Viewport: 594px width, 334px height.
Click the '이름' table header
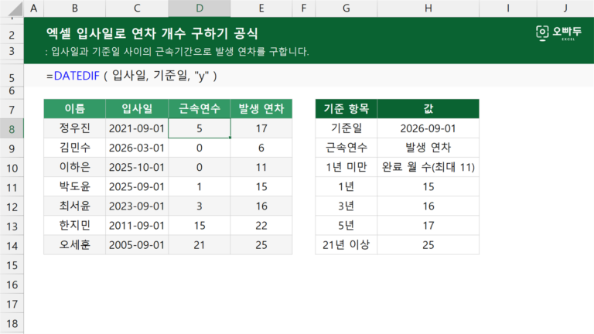click(x=74, y=109)
